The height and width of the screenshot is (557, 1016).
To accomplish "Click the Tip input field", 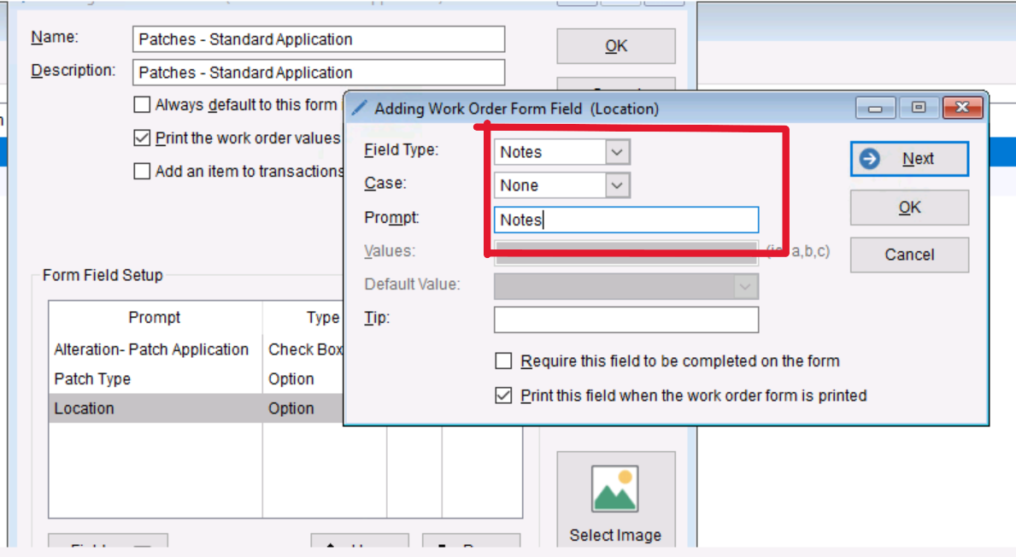I will 625,320.
